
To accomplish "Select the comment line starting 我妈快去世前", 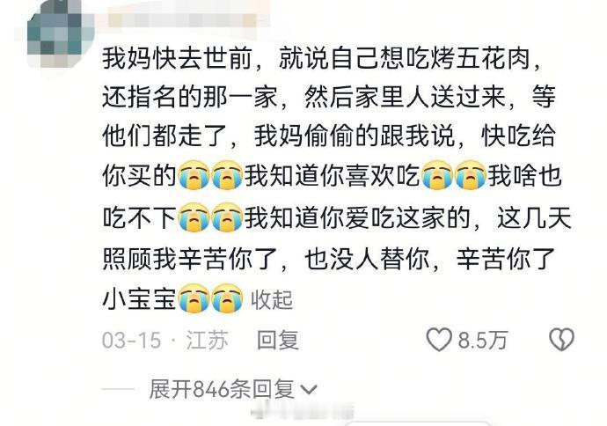I will tap(321, 58).
